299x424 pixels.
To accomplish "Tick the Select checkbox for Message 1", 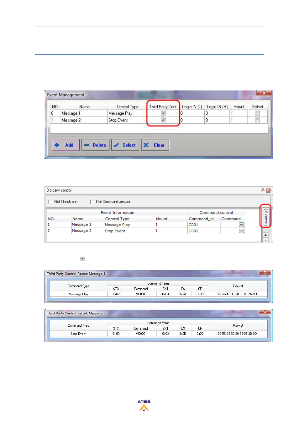I will (x=257, y=113).
